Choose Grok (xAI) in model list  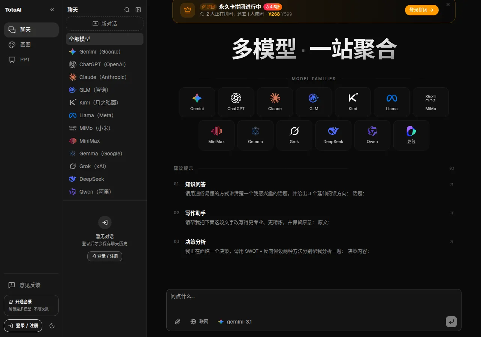coord(105,166)
